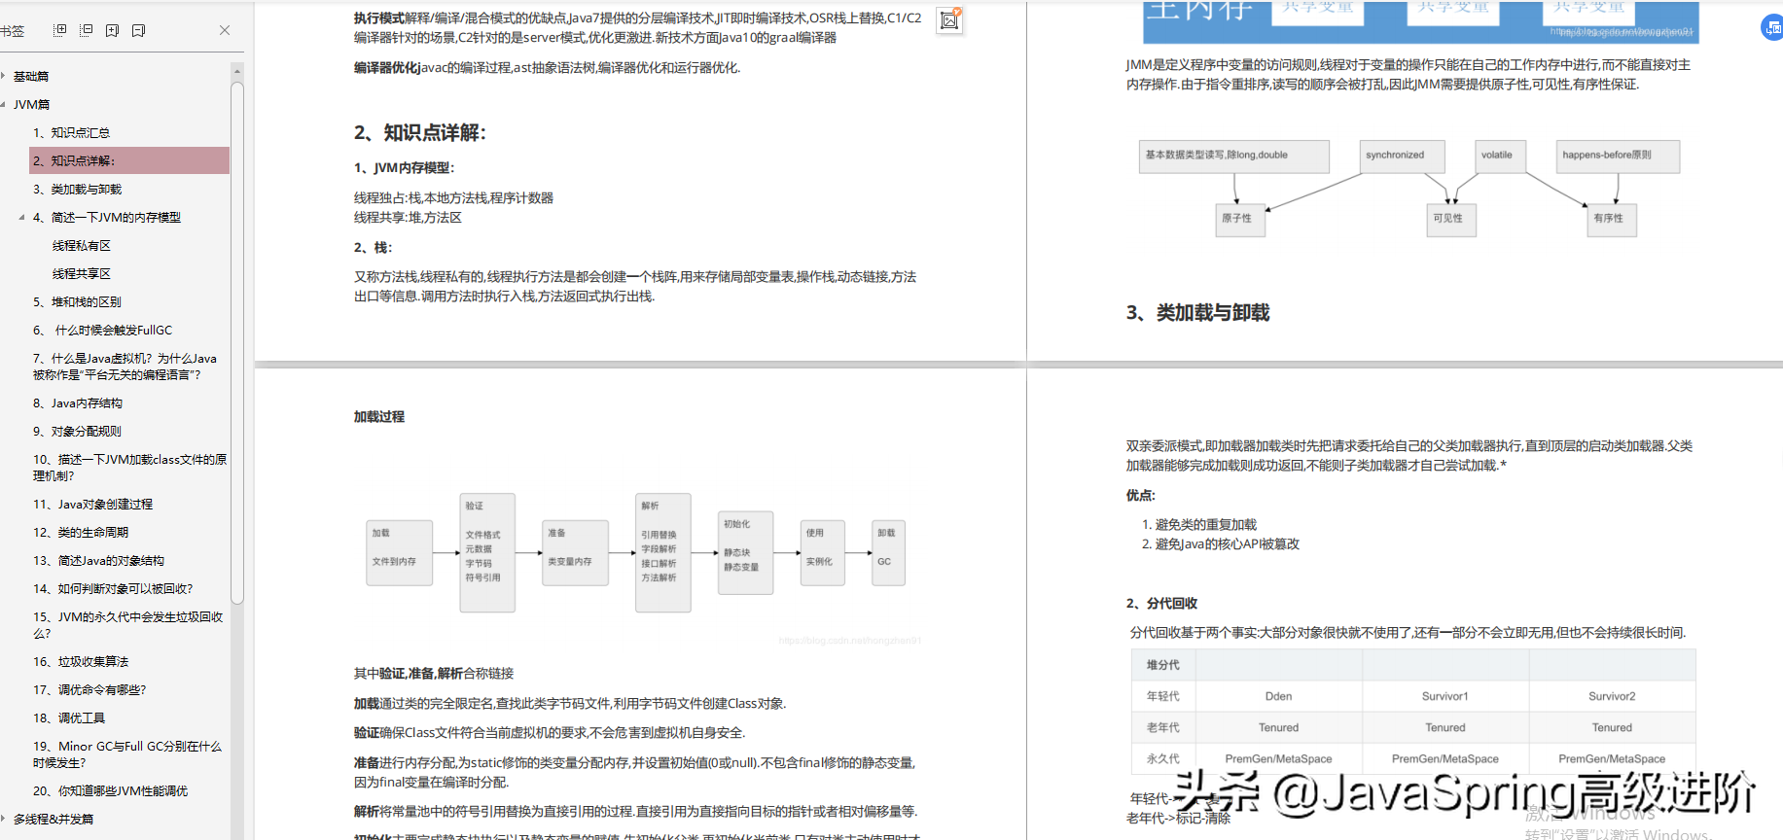The height and width of the screenshot is (840, 1783).
Task: Click the Survivor1 table cell
Action: (1445, 696)
